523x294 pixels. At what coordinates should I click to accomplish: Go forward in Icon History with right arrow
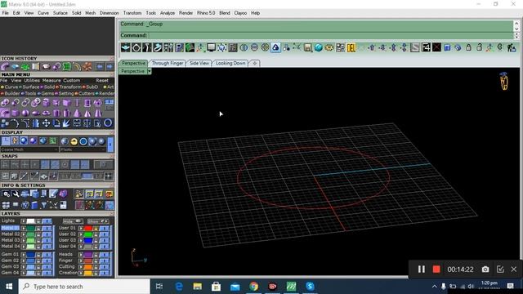click(110, 67)
